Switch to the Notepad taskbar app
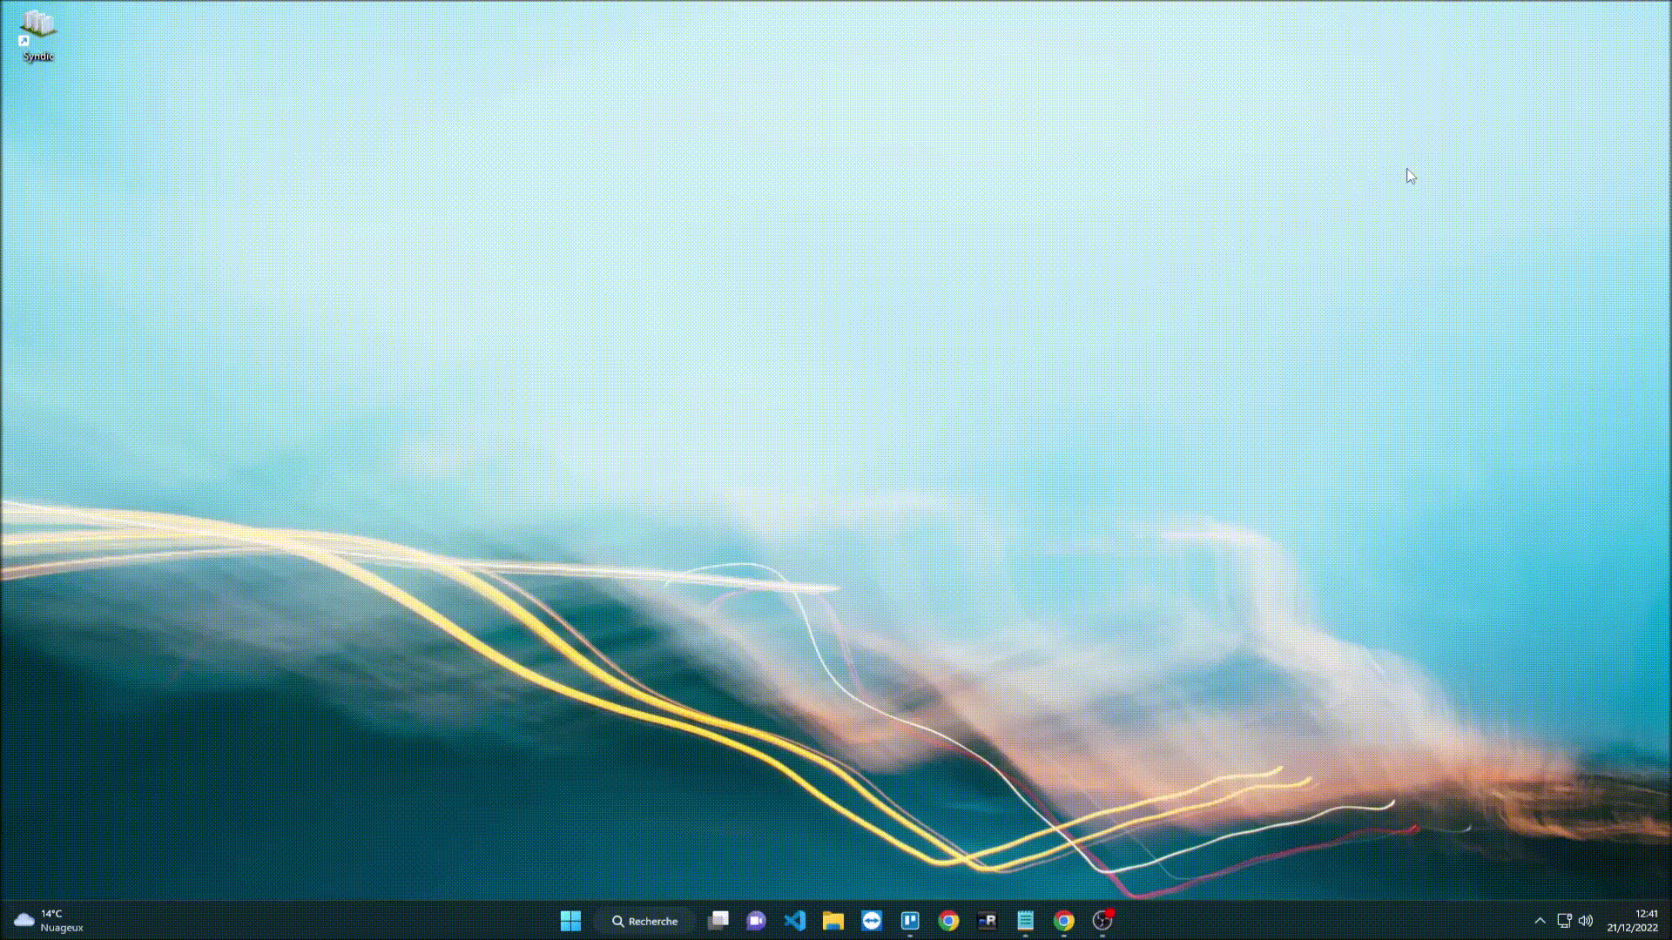Screen dimensions: 1672x940 [x=1025, y=921]
